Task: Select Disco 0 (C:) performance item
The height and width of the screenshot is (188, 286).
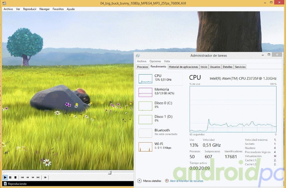Action: [x=160, y=106]
